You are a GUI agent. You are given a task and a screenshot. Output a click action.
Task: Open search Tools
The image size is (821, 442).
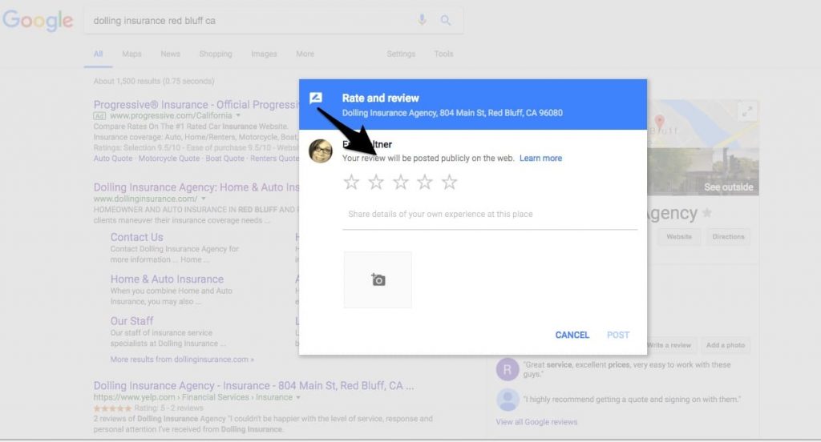(x=443, y=54)
